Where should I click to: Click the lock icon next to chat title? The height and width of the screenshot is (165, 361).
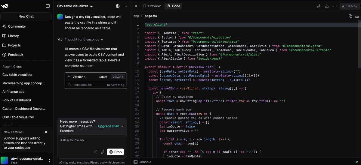coord(91,6)
